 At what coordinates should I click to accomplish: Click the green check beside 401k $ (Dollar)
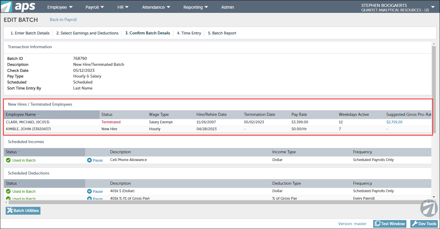(x=8, y=191)
